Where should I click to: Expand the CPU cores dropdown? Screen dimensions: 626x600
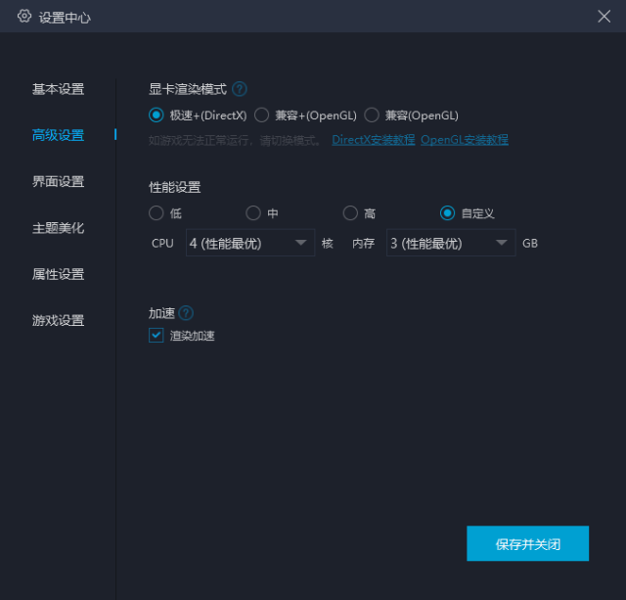click(x=250, y=243)
